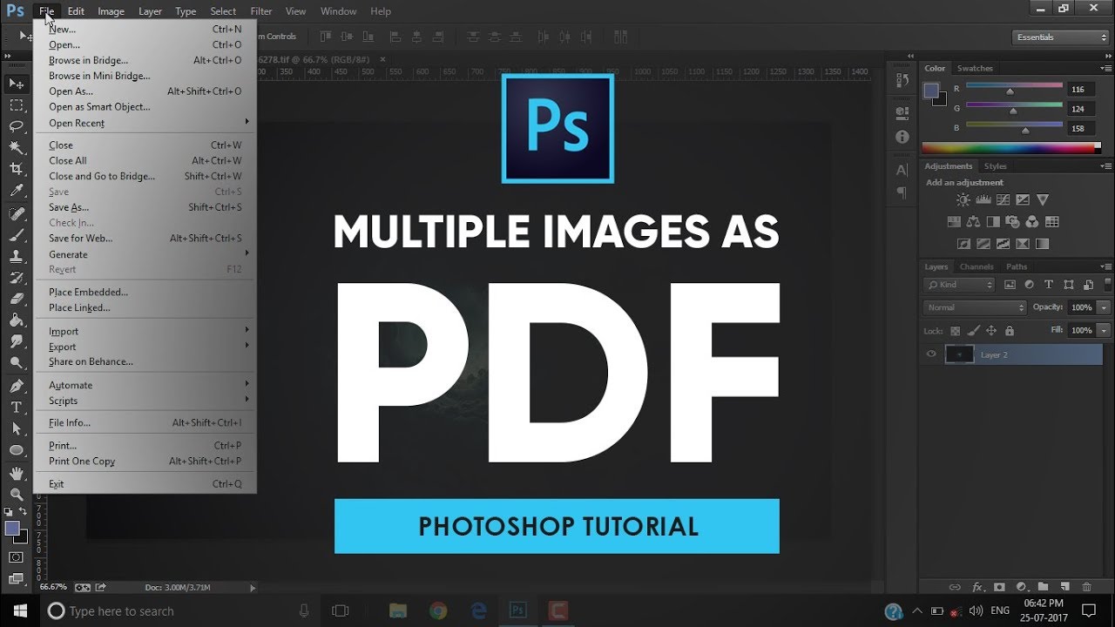Select the Healing Brush tool
1115x627 pixels.
pos(16,213)
